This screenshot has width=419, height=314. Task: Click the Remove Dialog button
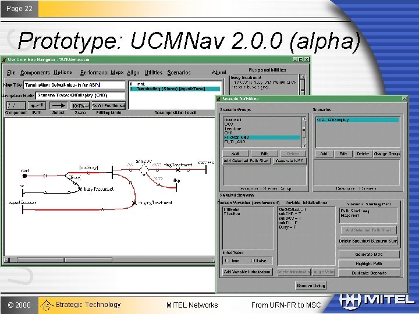pyautogui.click(x=311, y=286)
